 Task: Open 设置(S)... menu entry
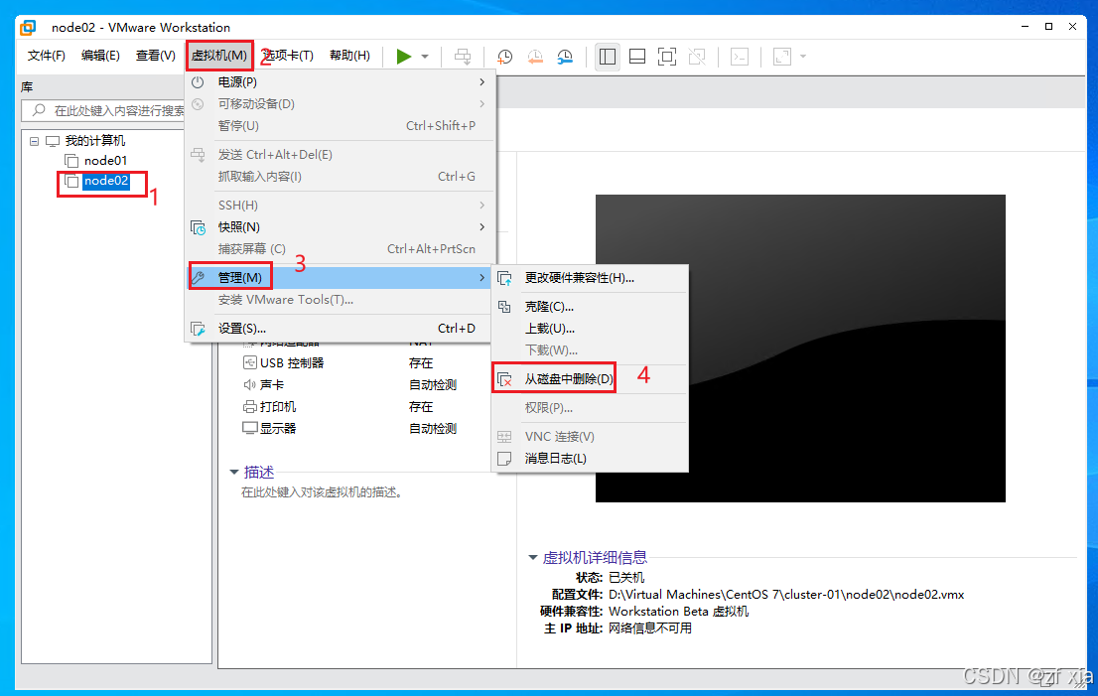pyautogui.click(x=341, y=329)
